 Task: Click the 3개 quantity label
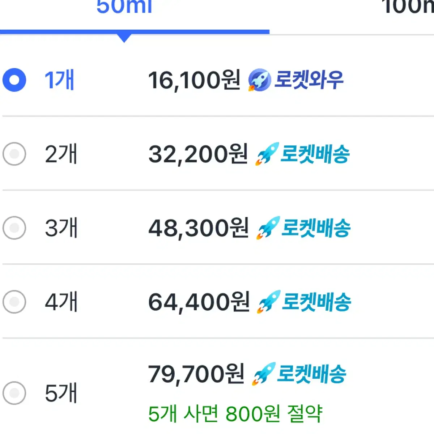click(x=61, y=228)
